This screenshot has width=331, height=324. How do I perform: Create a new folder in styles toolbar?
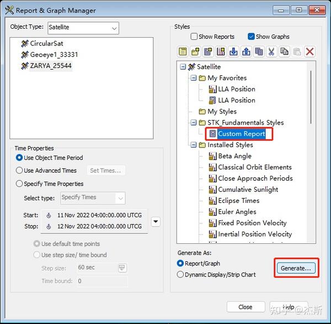pyautogui.click(x=195, y=51)
